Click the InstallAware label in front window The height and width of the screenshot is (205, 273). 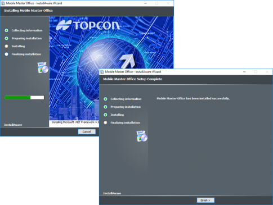click(x=112, y=193)
